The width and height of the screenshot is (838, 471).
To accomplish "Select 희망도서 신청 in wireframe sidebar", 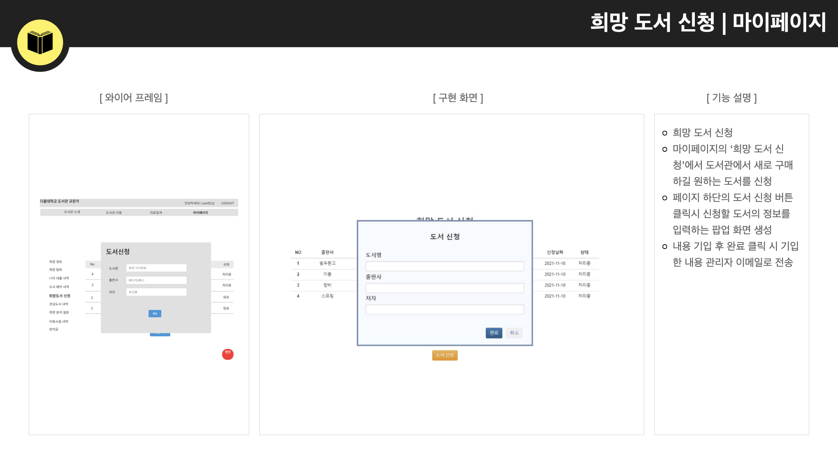I will click(59, 296).
